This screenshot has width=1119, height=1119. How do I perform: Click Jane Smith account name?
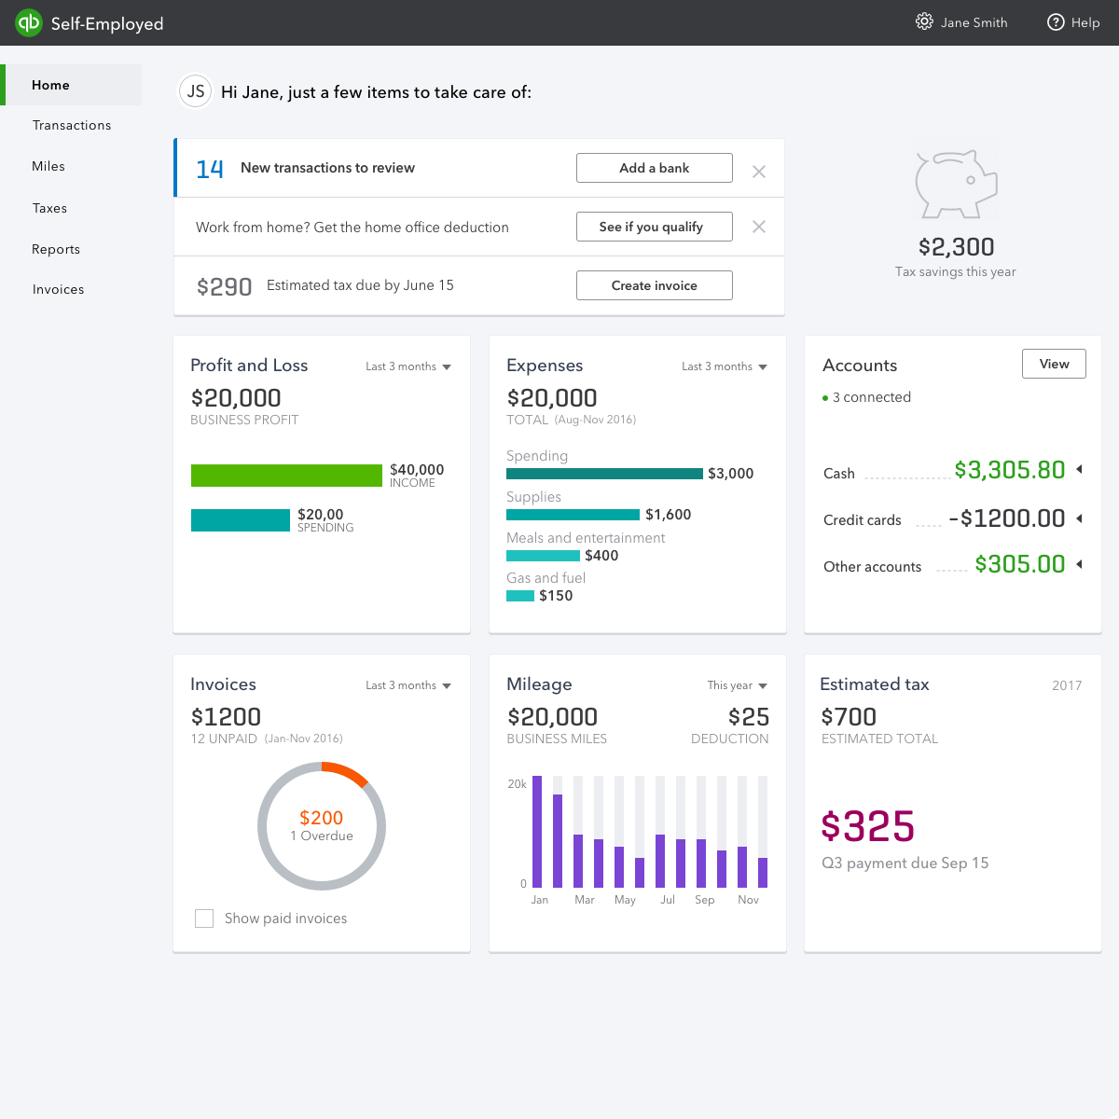coord(974,22)
